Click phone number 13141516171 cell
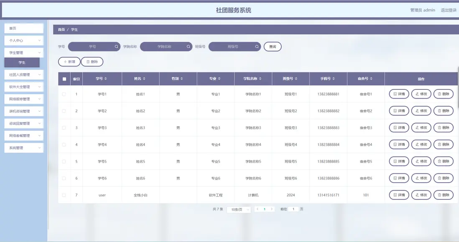The height and width of the screenshot is (242, 459). coord(328,195)
